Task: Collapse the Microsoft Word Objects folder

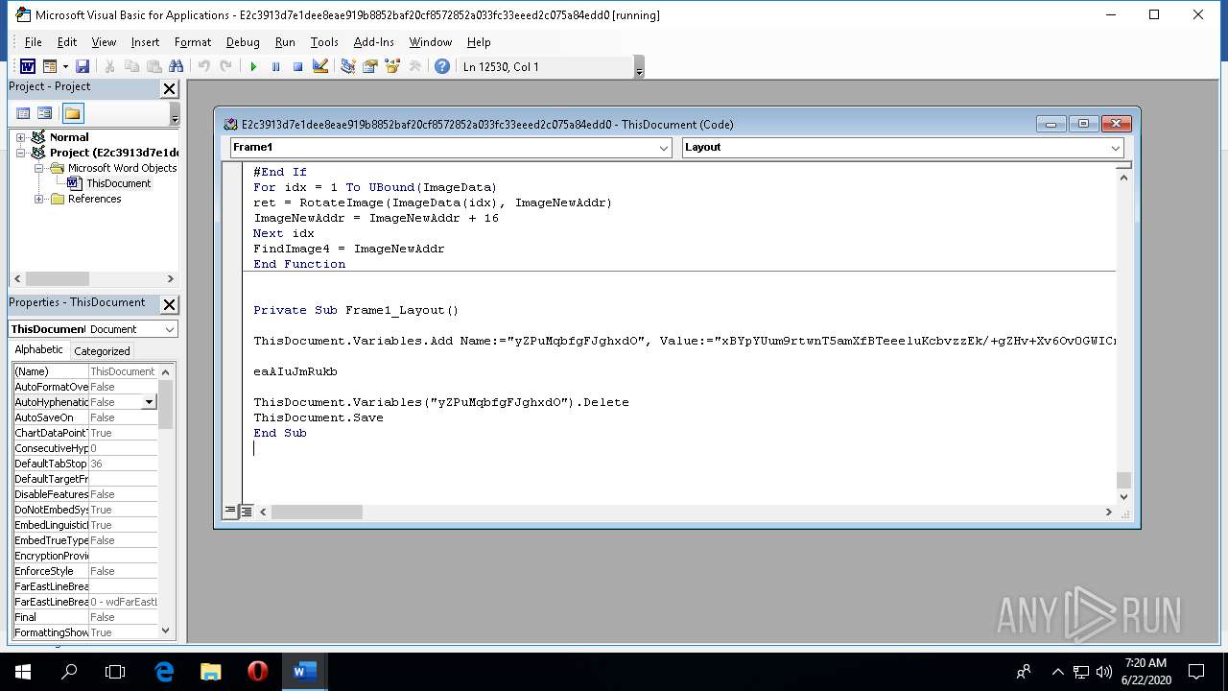Action: click(x=39, y=168)
